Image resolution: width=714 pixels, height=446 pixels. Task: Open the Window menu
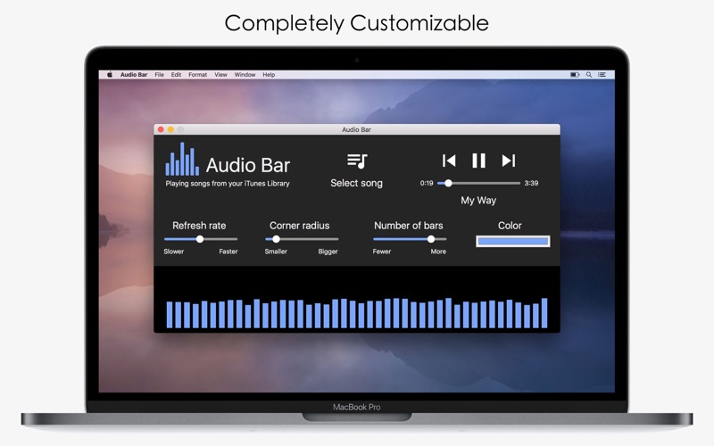pos(245,75)
